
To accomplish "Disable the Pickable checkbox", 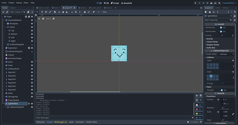I will pyautogui.click(x=222, y=90).
